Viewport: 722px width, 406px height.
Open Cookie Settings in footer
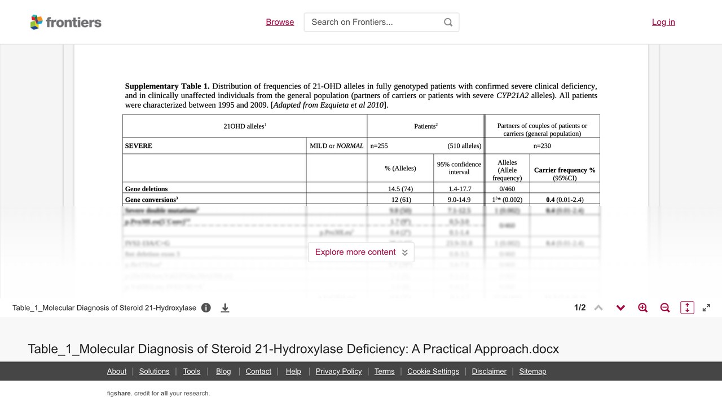tap(433, 371)
